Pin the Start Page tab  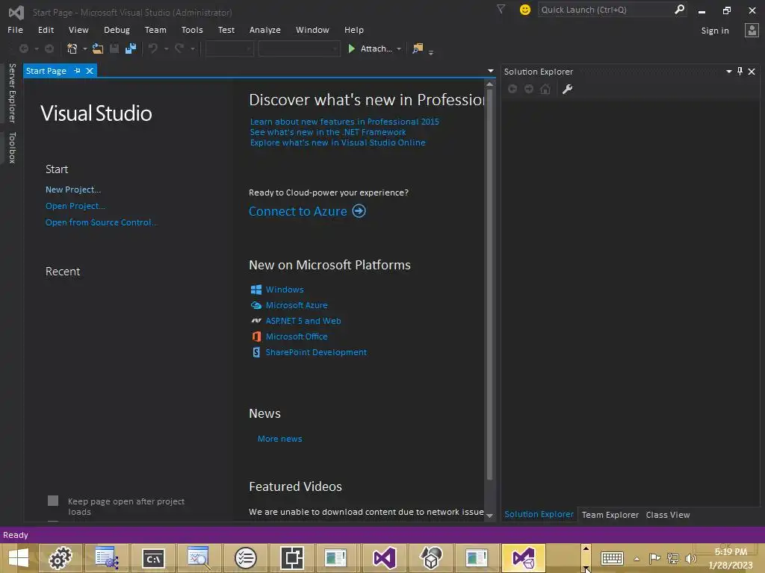tap(77, 71)
